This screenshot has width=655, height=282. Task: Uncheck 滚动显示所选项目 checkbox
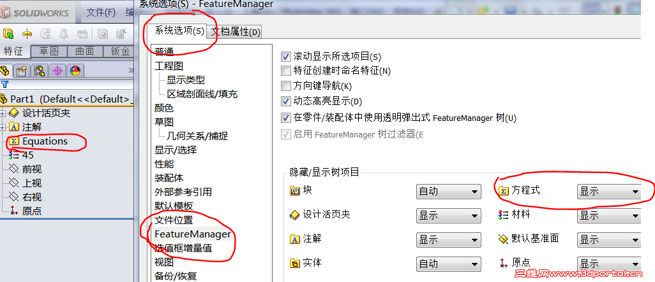(x=286, y=57)
